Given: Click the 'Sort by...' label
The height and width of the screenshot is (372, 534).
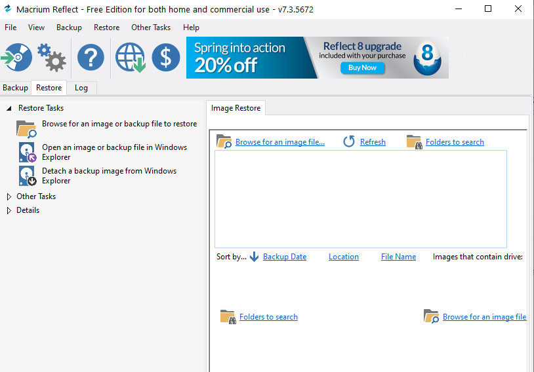Looking at the screenshot, I should coord(231,257).
